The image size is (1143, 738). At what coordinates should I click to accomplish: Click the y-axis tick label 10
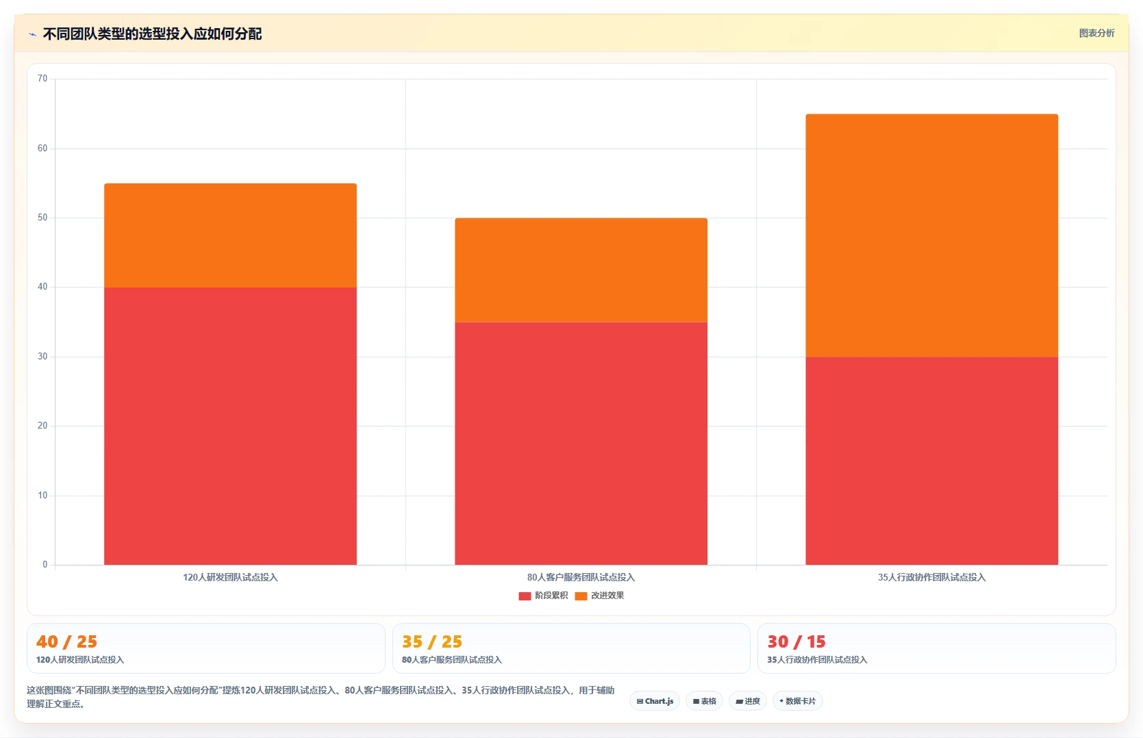(42, 496)
